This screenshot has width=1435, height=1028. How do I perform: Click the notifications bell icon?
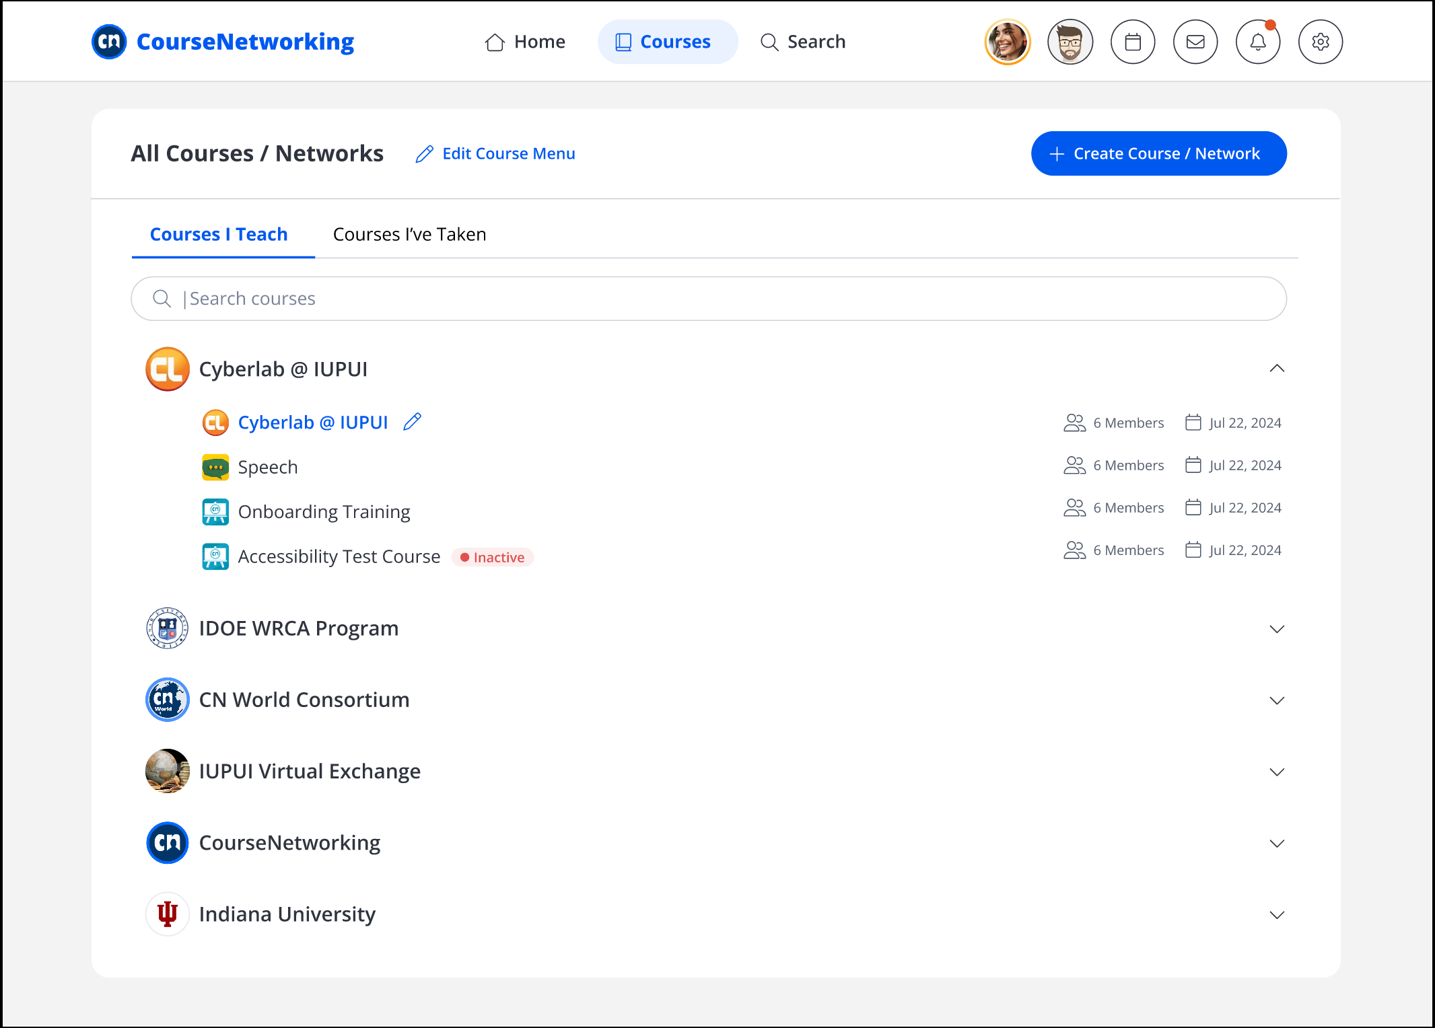(1258, 42)
